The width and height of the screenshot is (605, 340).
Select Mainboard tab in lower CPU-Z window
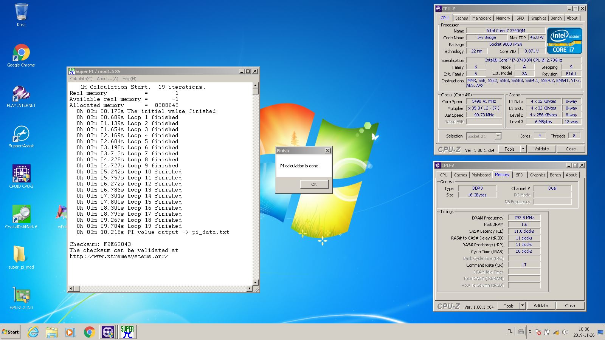481,175
